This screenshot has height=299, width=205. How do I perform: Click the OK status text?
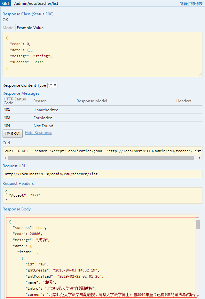[x=5, y=20]
